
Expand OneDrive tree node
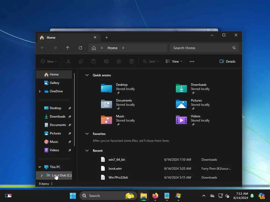[40, 91]
